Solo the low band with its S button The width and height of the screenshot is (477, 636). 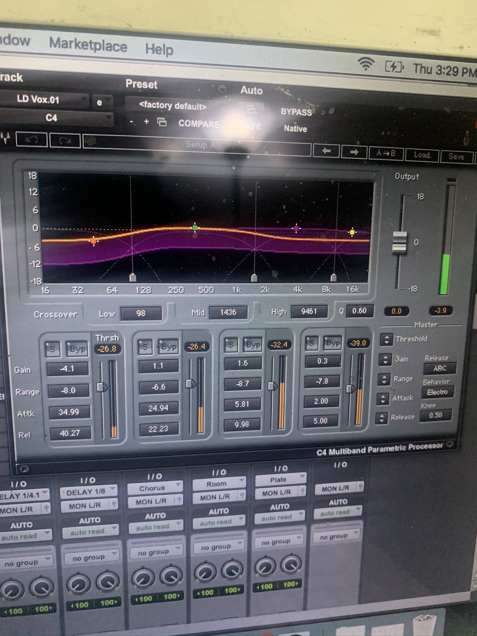[52, 349]
